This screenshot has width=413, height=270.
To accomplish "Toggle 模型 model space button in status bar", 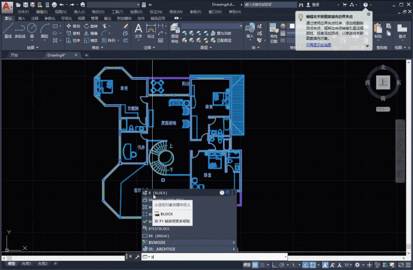I will coord(247,264).
